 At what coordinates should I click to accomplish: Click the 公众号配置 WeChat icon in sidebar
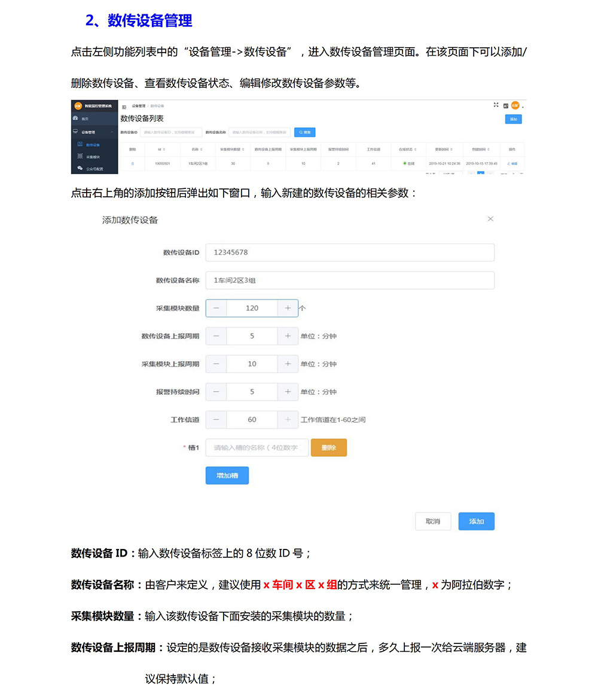80,168
